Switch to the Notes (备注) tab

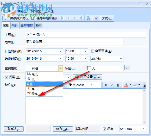click(39, 26)
